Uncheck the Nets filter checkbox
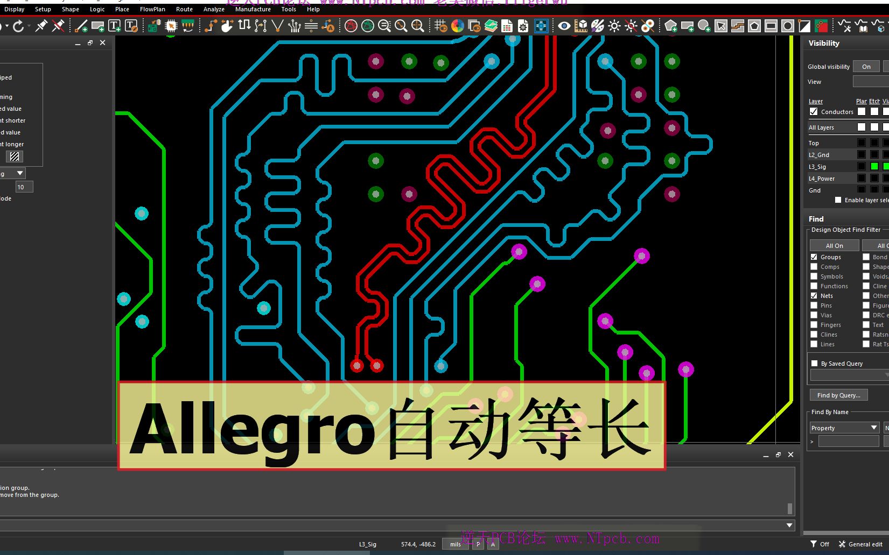 point(814,295)
